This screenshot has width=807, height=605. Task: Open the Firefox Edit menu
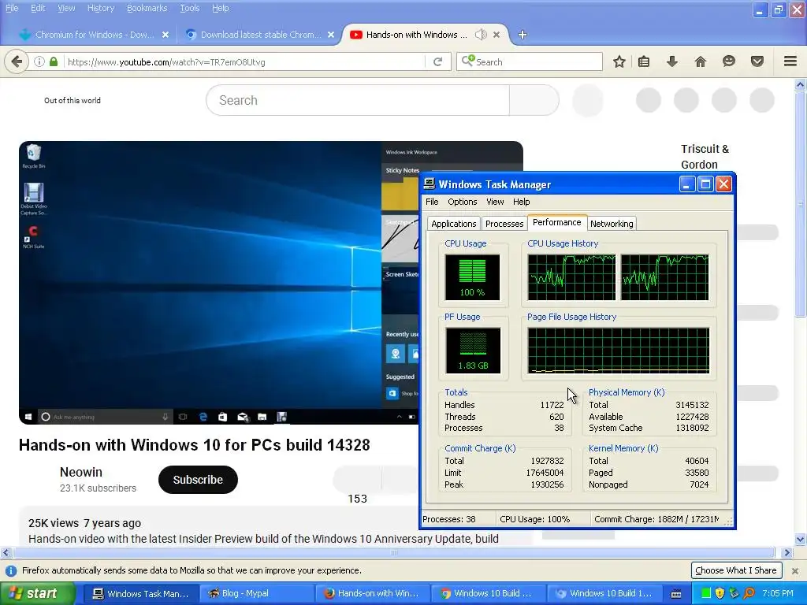coord(38,8)
